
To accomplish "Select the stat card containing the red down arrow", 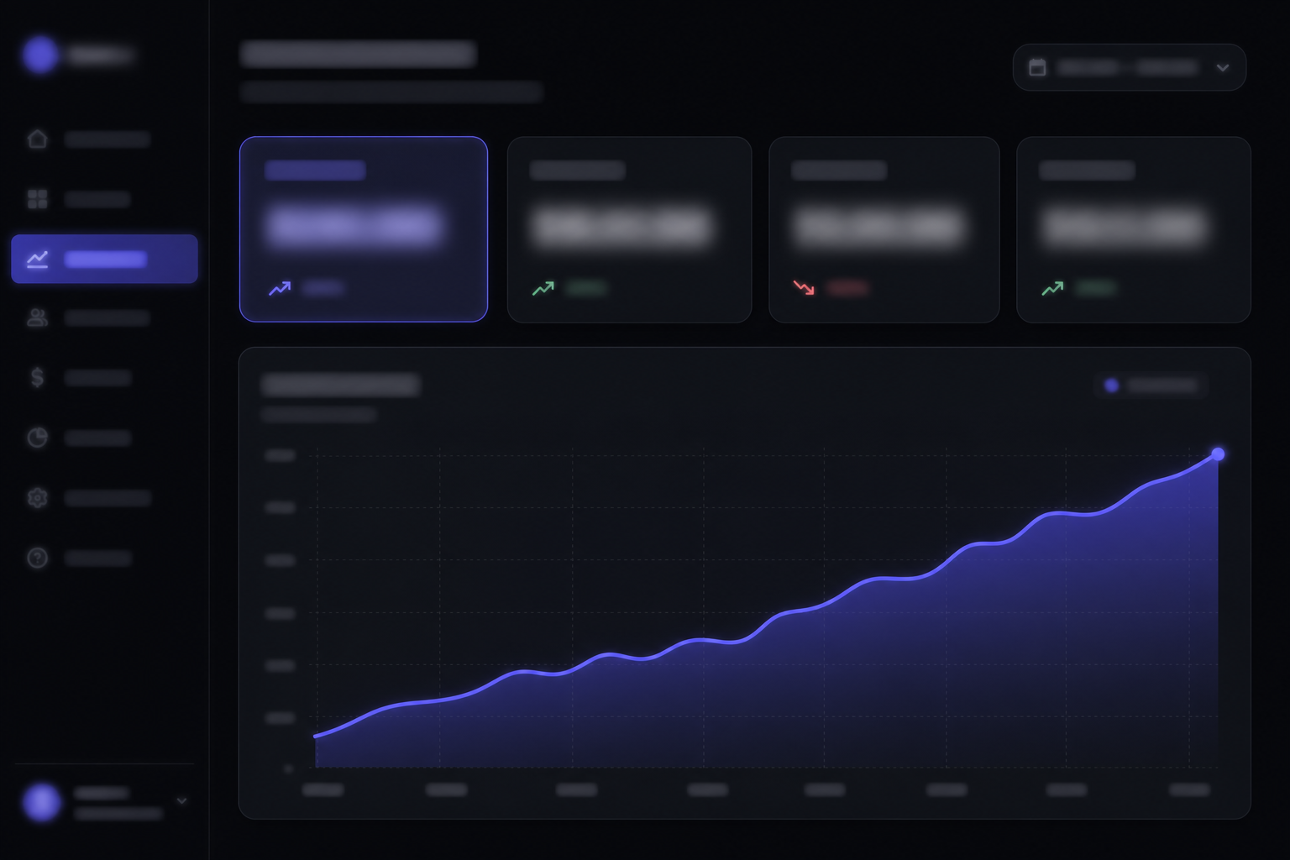I will (884, 229).
